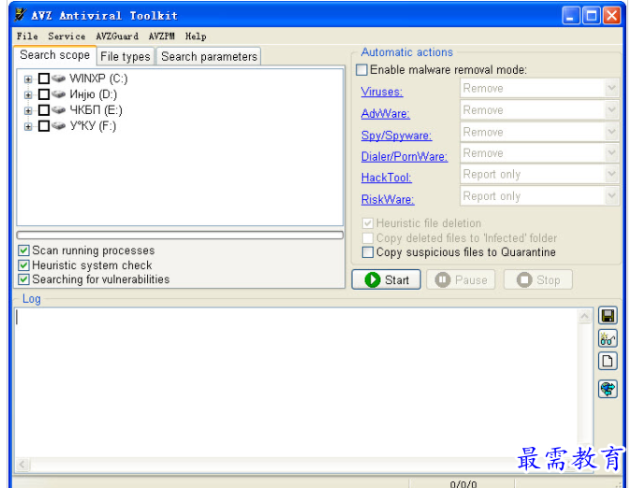Check the D: drive checkbox
The width and height of the screenshot is (631, 488).
[44, 94]
